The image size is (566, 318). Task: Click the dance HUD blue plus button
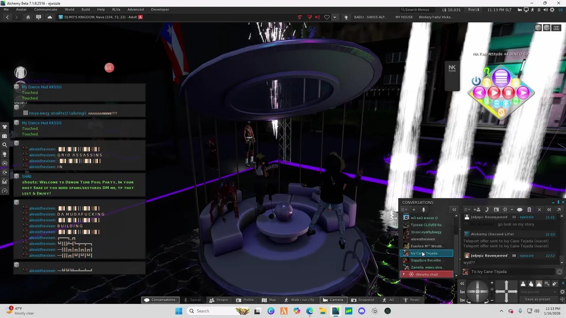(506, 103)
